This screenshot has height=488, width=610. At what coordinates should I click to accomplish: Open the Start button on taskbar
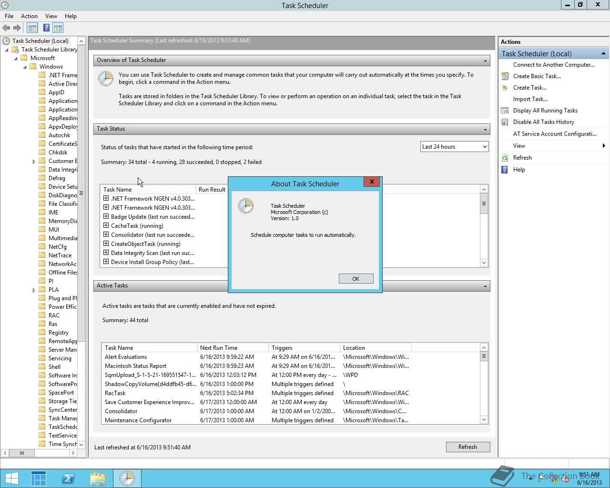(x=11, y=478)
